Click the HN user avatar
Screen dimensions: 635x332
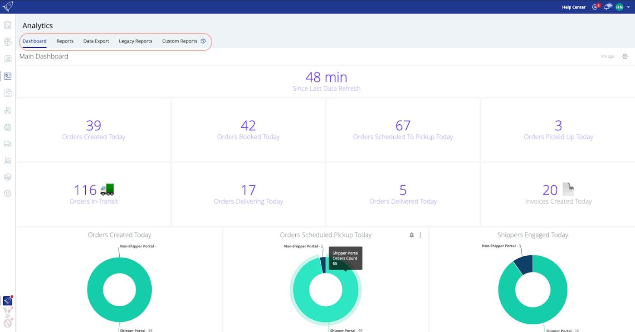(x=619, y=7)
